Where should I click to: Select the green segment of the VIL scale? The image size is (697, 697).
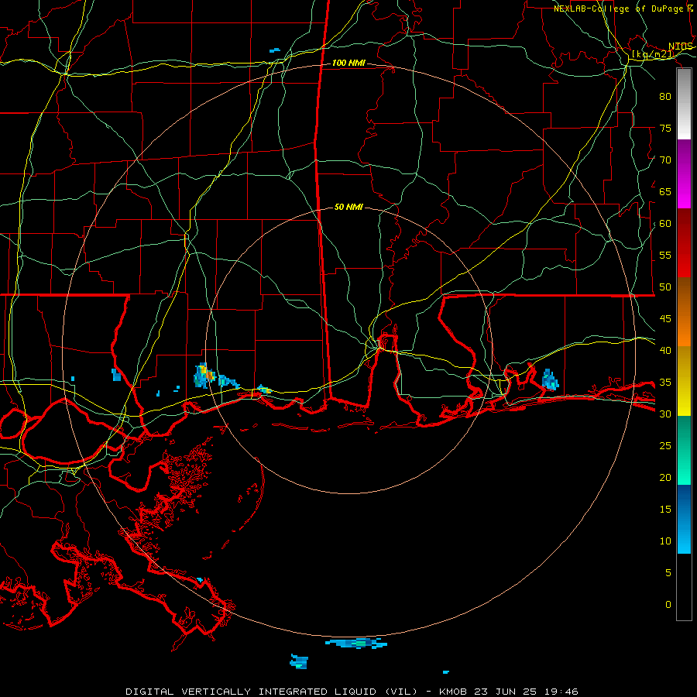point(684,450)
